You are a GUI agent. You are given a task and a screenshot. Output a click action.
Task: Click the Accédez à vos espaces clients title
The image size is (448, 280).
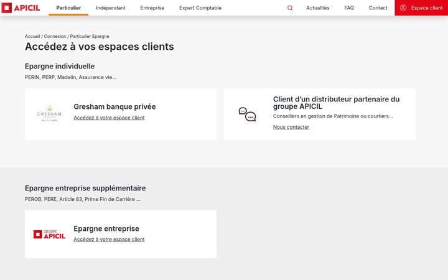[100, 47]
